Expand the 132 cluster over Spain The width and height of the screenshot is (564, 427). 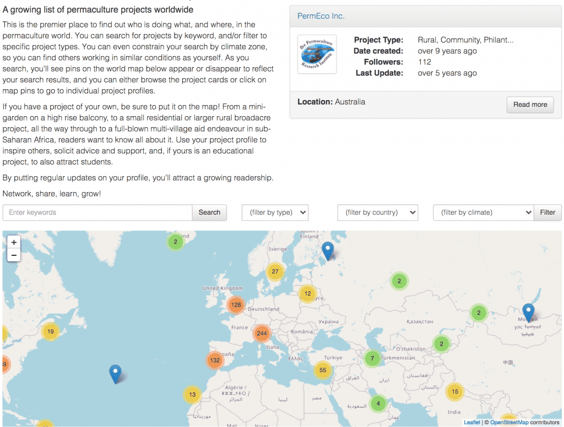(x=215, y=360)
